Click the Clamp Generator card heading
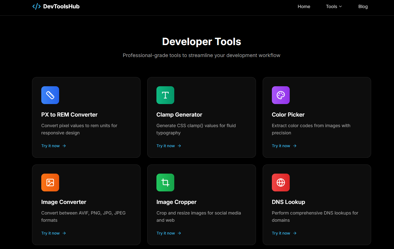This screenshot has height=249, width=394. 179,115
